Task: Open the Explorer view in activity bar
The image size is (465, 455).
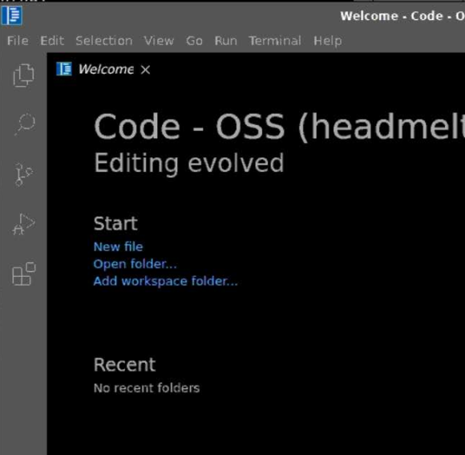Action: (x=23, y=75)
